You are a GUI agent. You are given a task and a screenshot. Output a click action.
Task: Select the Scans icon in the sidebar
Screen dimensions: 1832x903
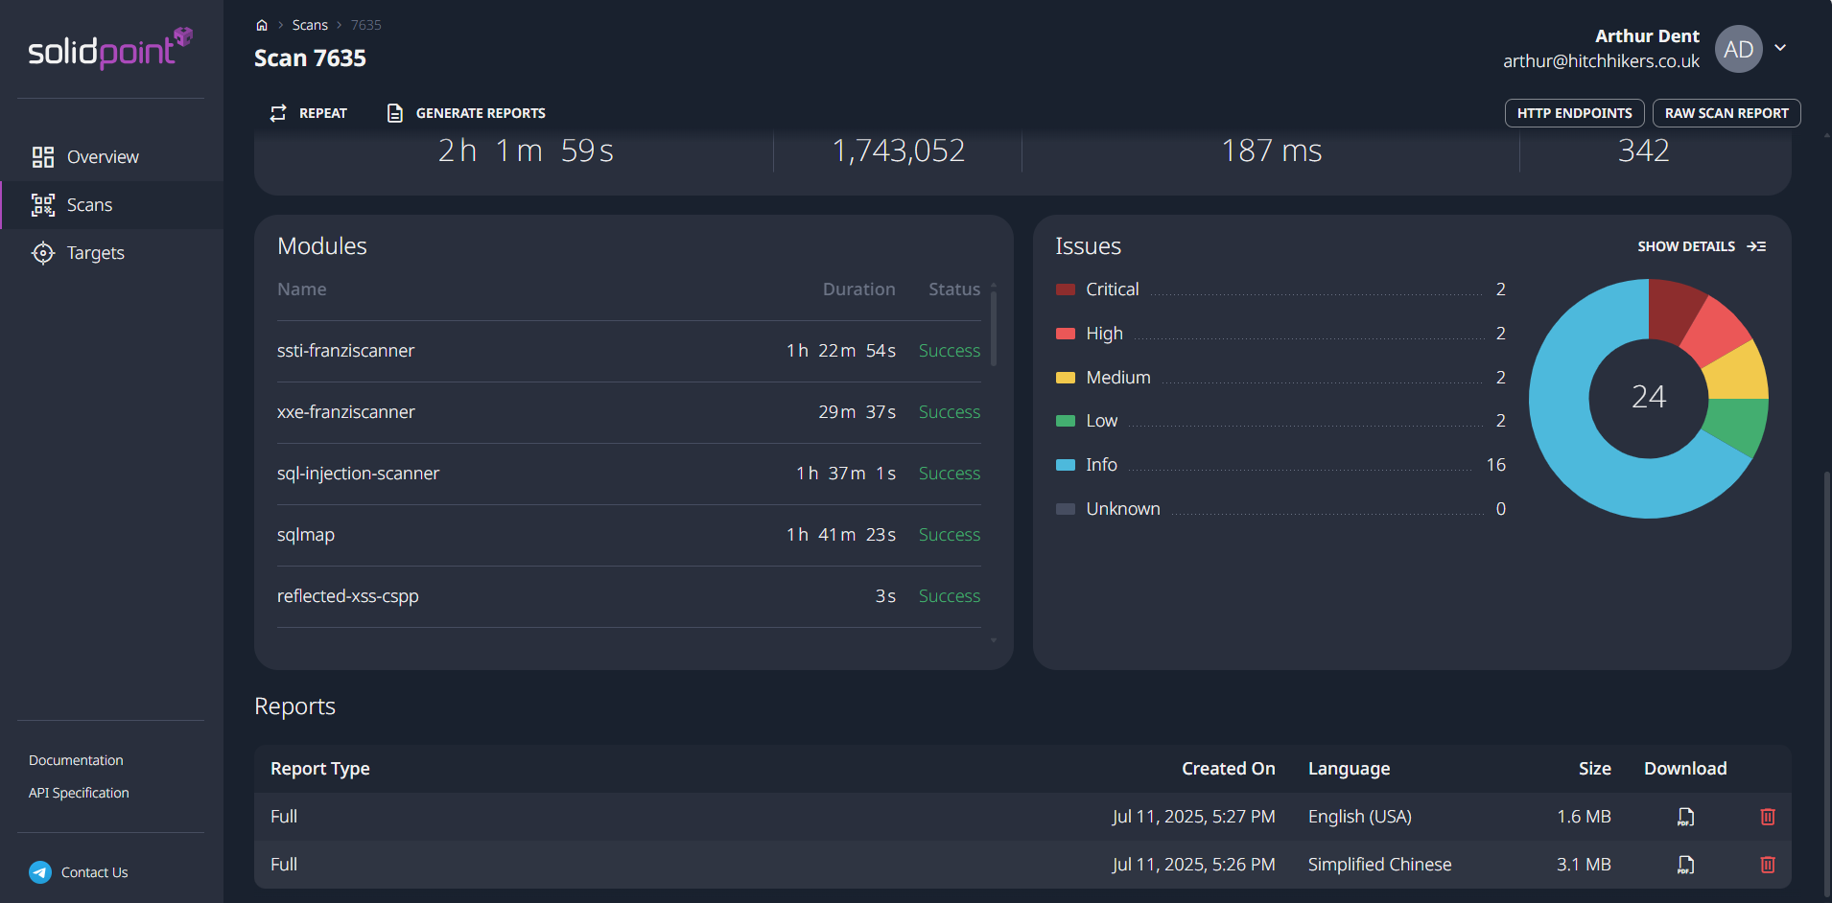[43, 204]
